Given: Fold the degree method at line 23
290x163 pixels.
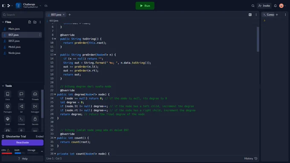Looking at the screenshot, I should pos(55,94).
